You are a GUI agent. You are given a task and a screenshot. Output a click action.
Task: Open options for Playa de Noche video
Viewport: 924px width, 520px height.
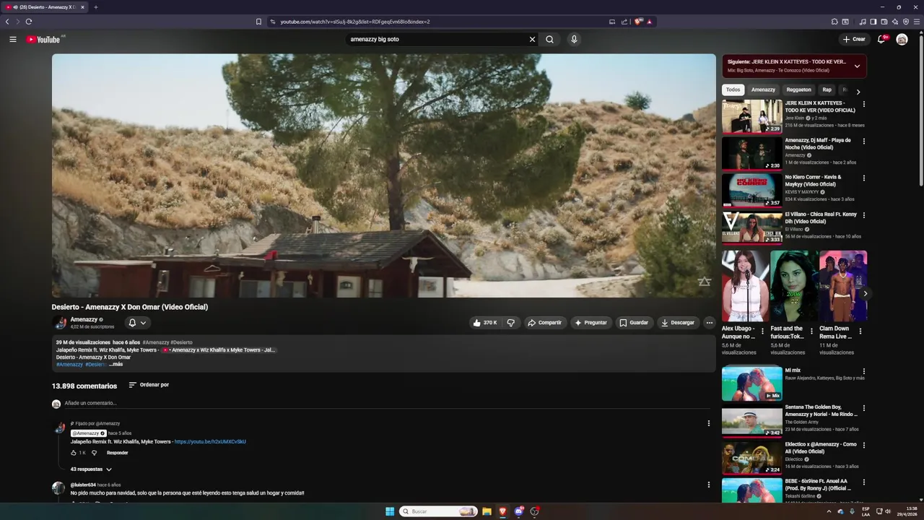click(863, 141)
